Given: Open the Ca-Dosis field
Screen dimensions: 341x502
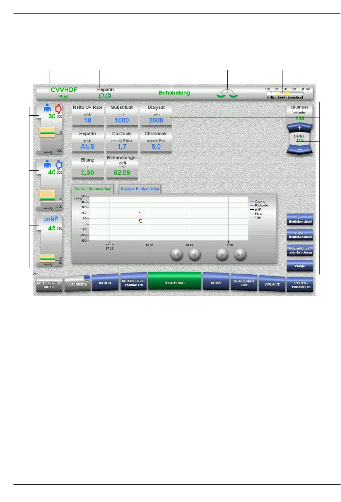Looking at the screenshot, I should [x=122, y=141].
